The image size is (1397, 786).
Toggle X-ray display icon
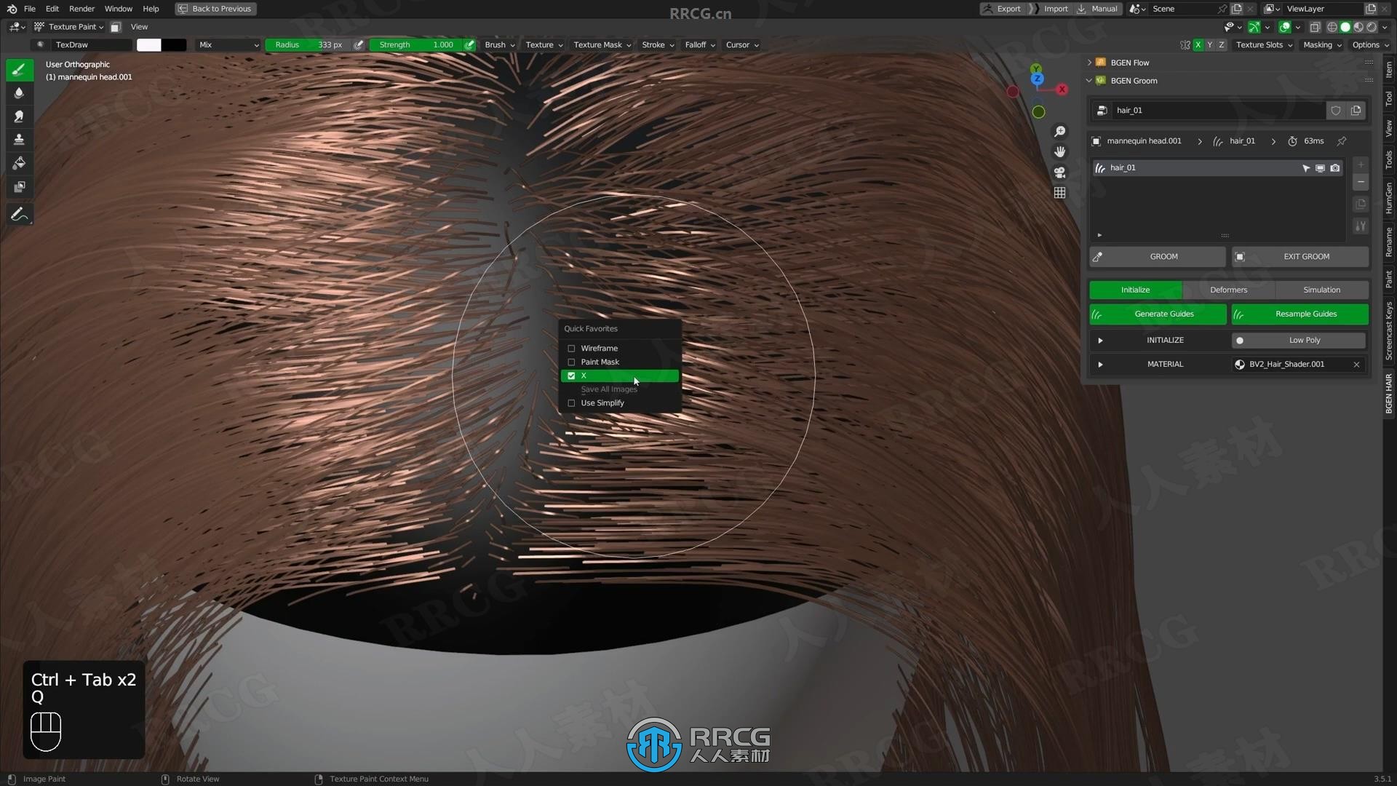point(1315,27)
